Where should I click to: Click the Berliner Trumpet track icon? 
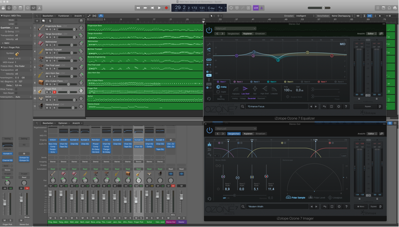coord(41,51)
